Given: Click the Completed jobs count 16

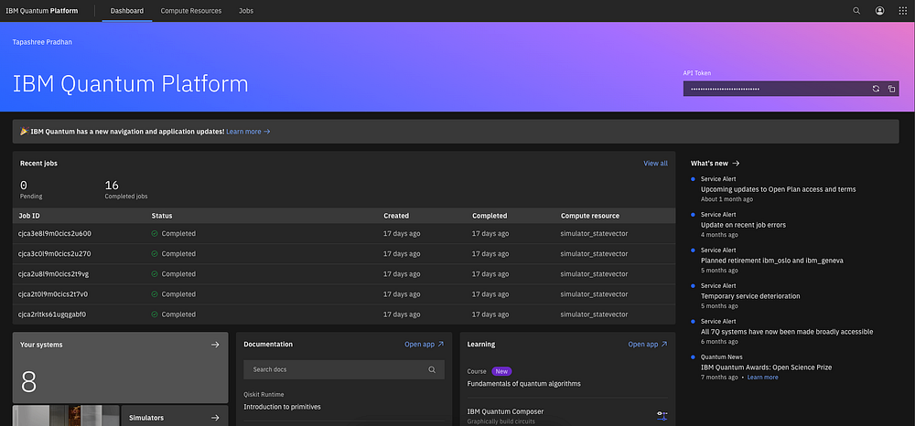Looking at the screenshot, I should click(112, 186).
